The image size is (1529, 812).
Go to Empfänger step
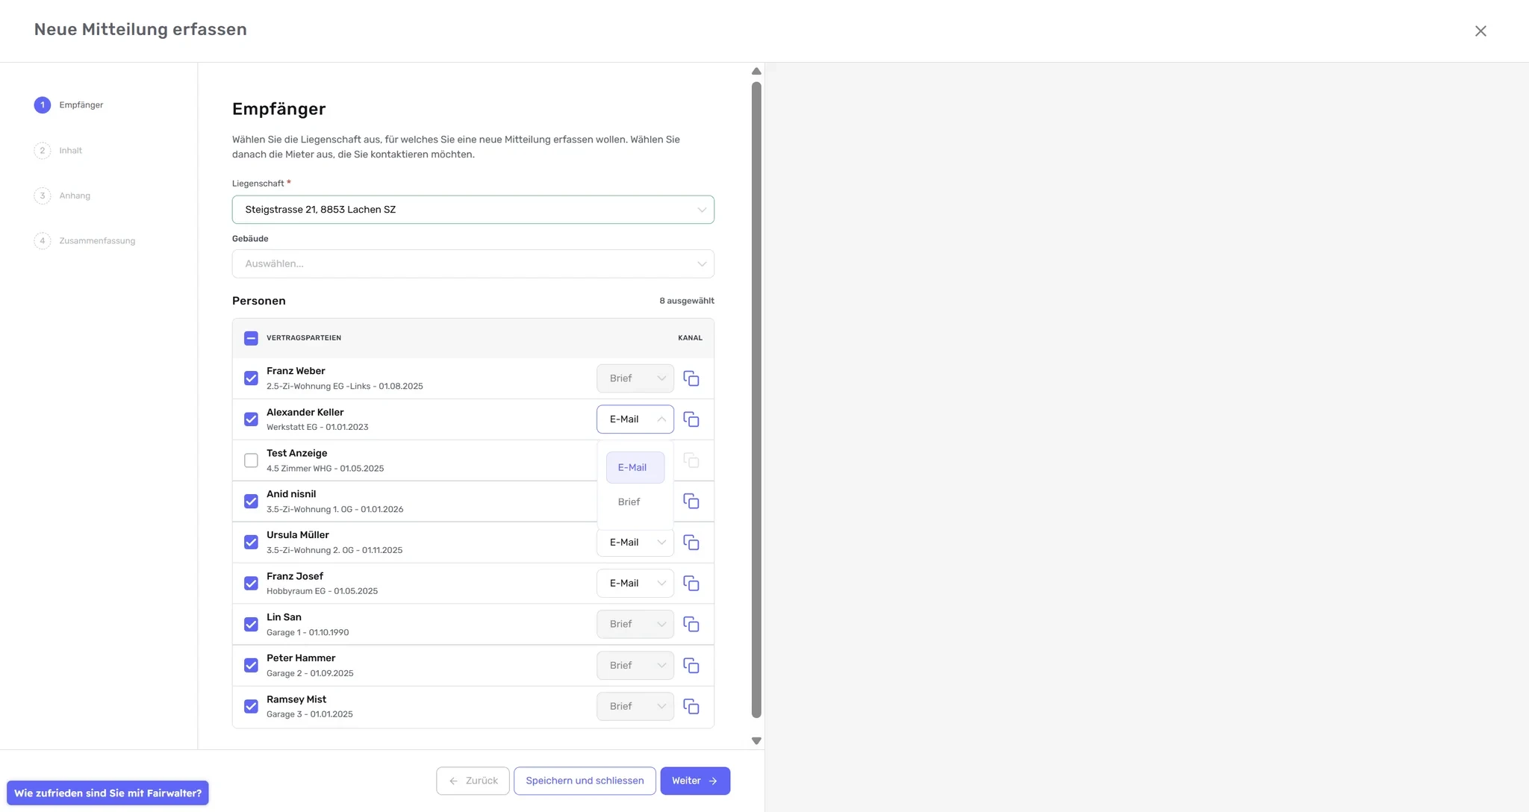(x=69, y=105)
